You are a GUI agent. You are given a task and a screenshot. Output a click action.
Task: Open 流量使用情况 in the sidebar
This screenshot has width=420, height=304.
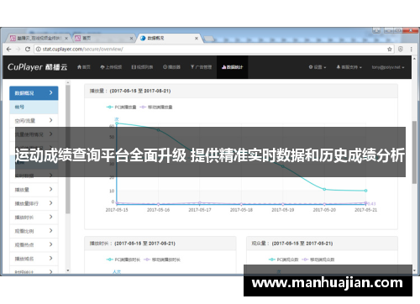pos(34,134)
